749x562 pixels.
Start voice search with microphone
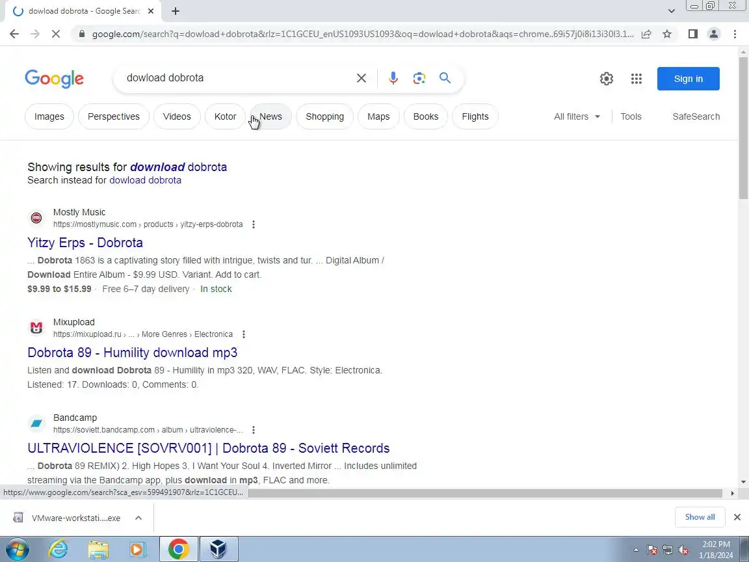393,78
